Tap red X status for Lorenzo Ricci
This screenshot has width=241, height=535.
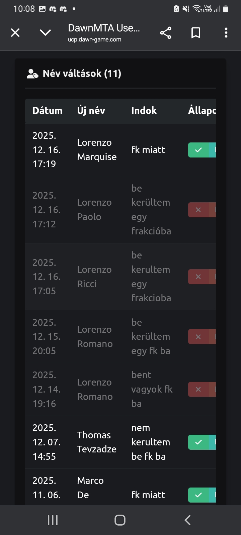pos(198,277)
